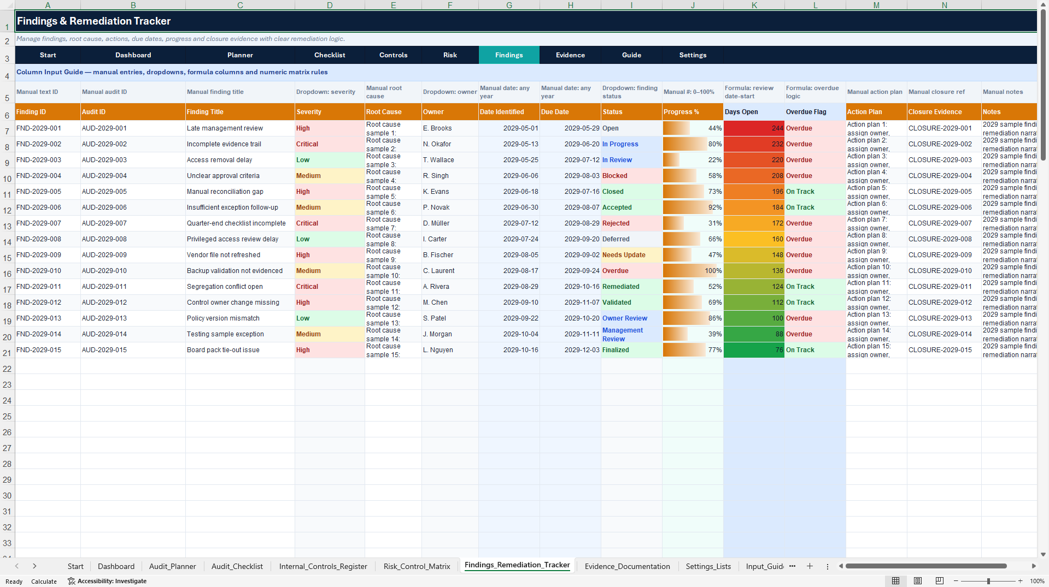Screen dimensions: 1049x587
Task: Click the horizontal scrollbar thumb
Action: (x=926, y=566)
